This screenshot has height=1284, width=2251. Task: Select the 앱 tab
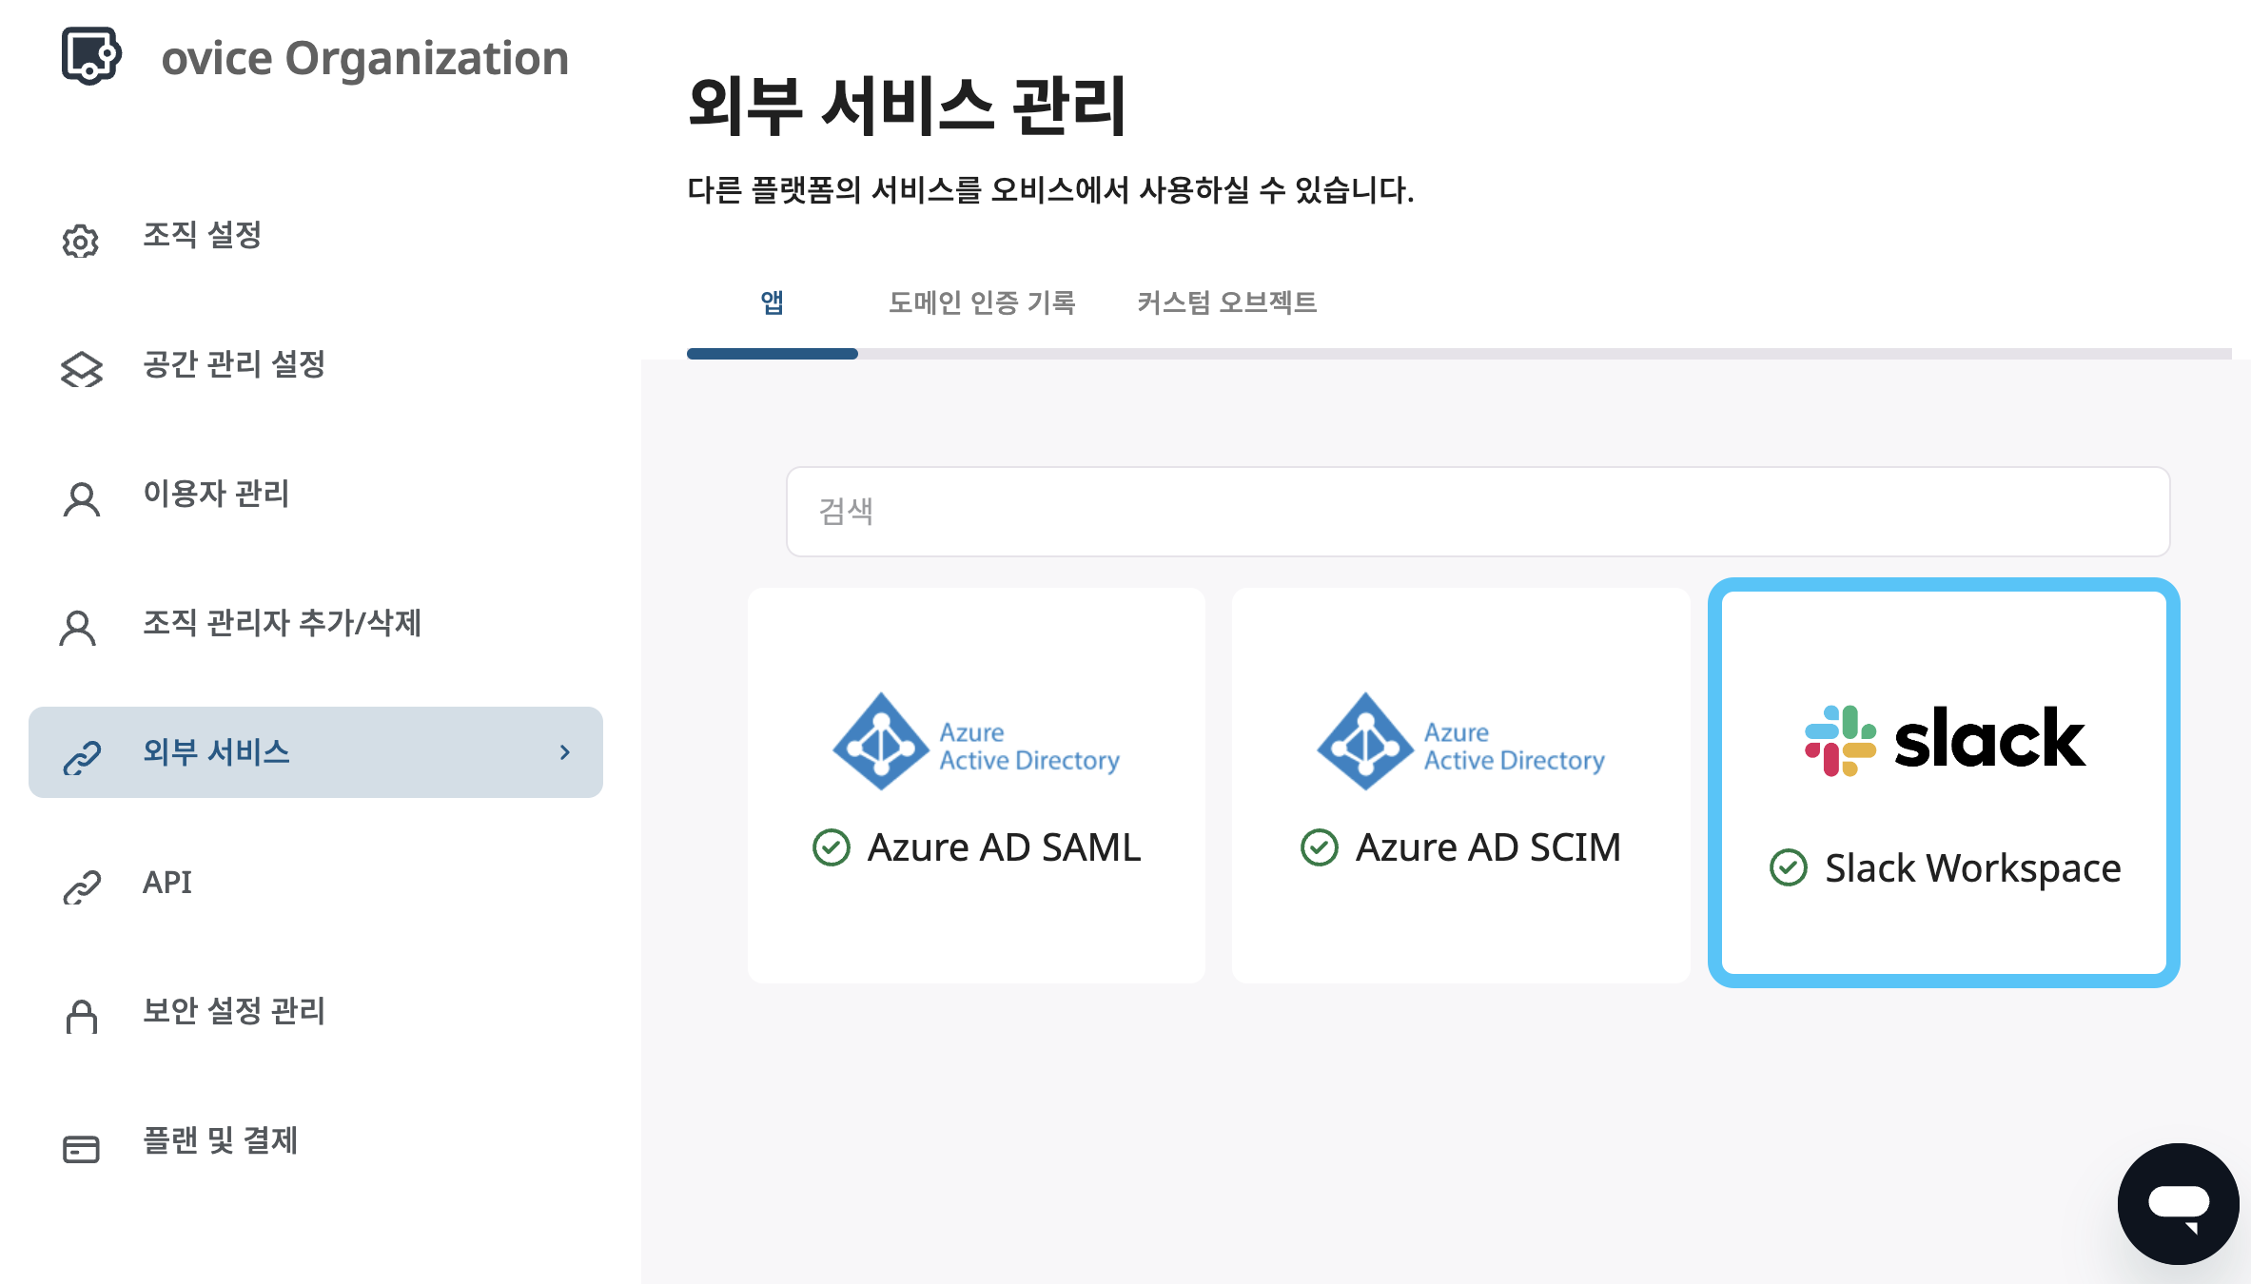[773, 302]
